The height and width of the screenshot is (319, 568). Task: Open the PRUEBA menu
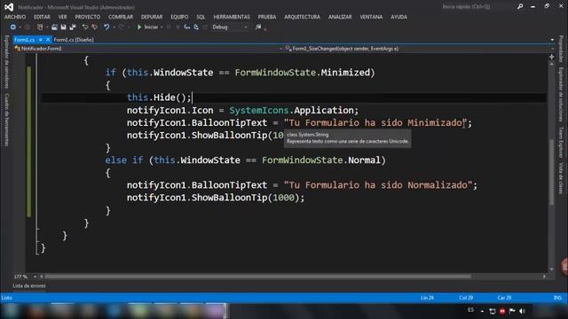tap(267, 17)
